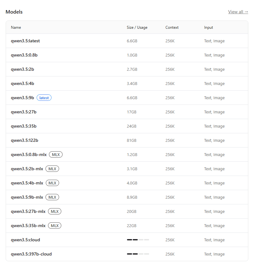Click MLX badge on qwen3.5:27b-mlx row

(55, 211)
